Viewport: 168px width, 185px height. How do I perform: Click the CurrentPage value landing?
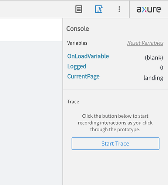pos(154,78)
